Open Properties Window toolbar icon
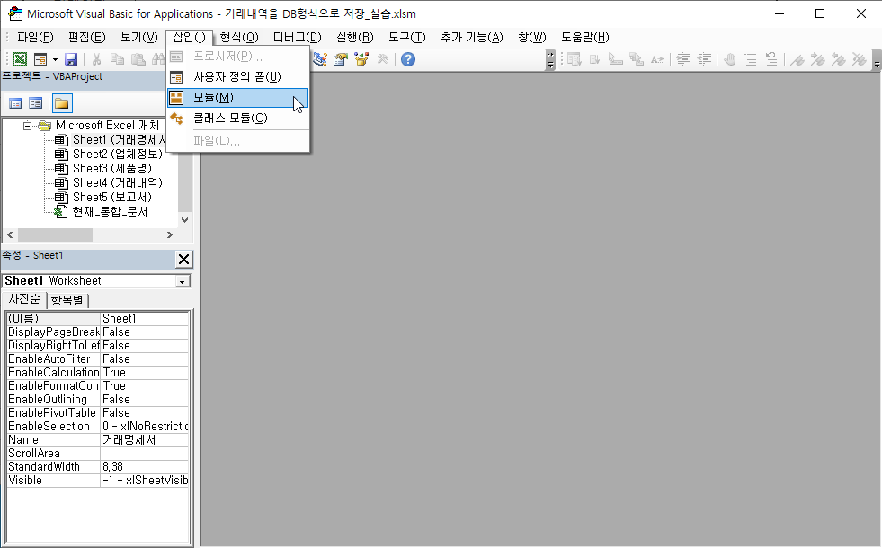The image size is (882, 548). tap(341, 59)
